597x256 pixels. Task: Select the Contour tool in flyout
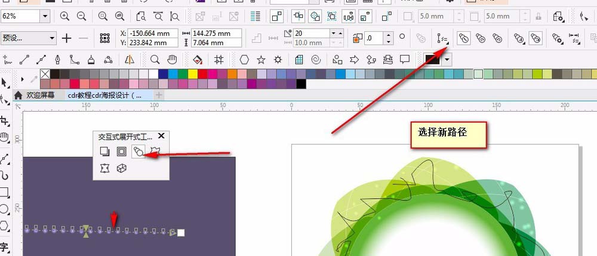coord(121,152)
